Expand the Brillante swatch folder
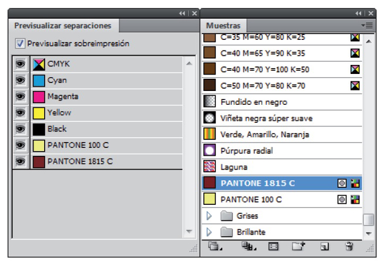This screenshot has width=383, height=266. tap(209, 232)
